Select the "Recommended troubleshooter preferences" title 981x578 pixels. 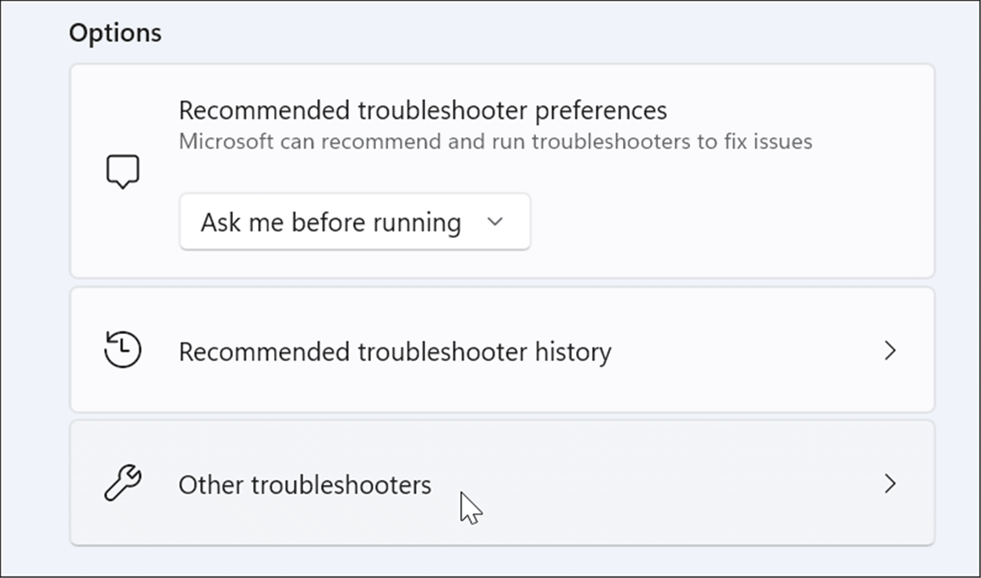[x=422, y=110]
